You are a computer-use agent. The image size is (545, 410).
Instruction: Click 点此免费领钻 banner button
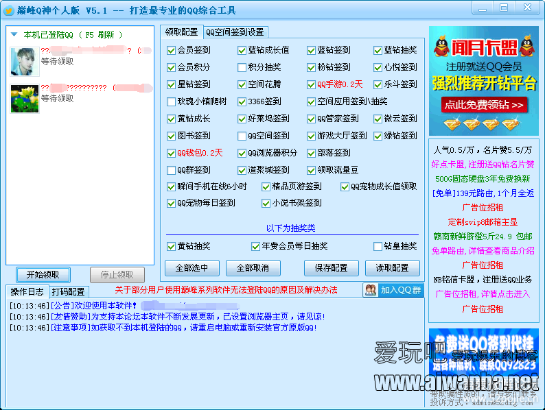[484, 105]
